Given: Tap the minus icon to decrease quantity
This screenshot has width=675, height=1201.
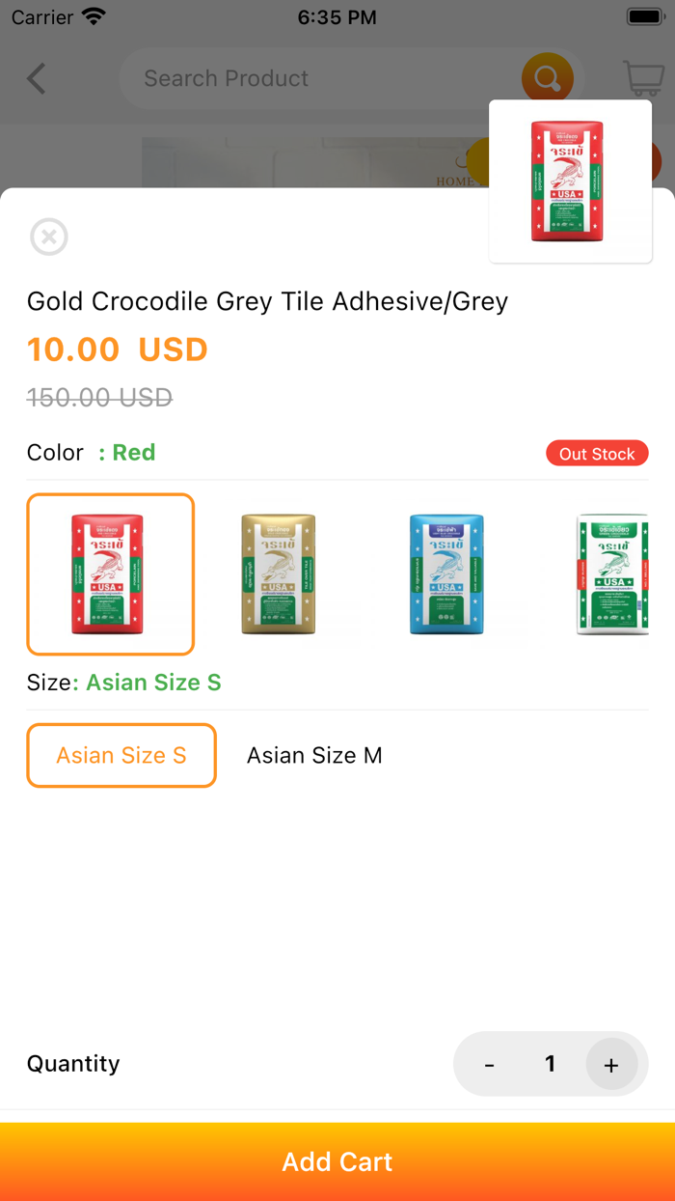Looking at the screenshot, I should (489, 1064).
